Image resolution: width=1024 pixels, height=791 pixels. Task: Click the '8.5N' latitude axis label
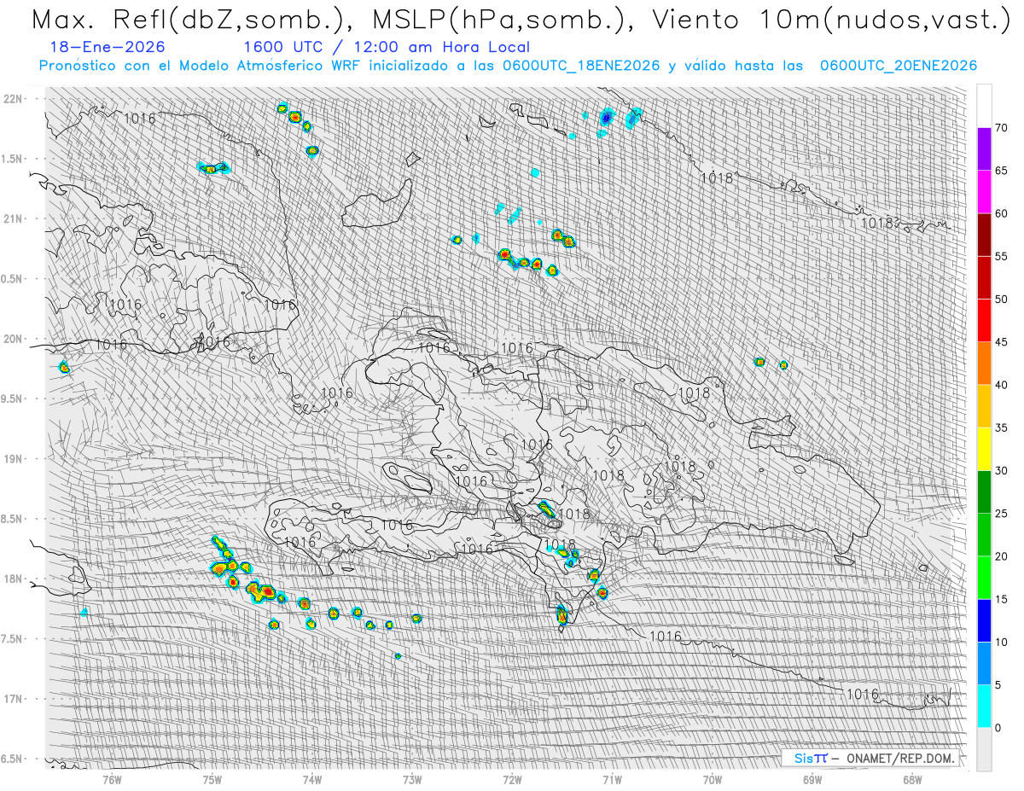[x=12, y=519]
